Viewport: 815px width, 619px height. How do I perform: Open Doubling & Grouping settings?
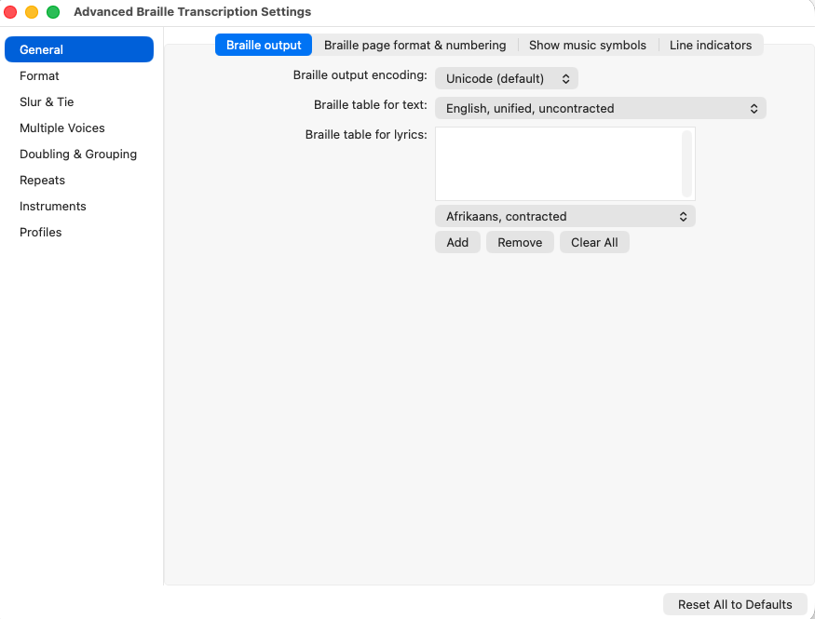[x=78, y=154]
